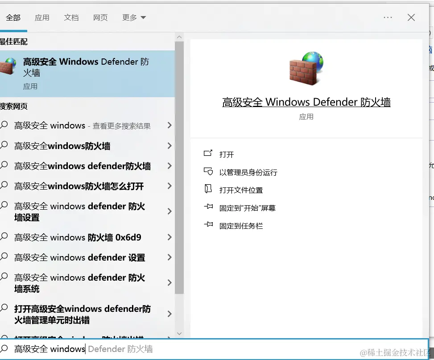This screenshot has height=360, width=434.
Task: Click scroll down arrow of results list
Action: point(179,334)
